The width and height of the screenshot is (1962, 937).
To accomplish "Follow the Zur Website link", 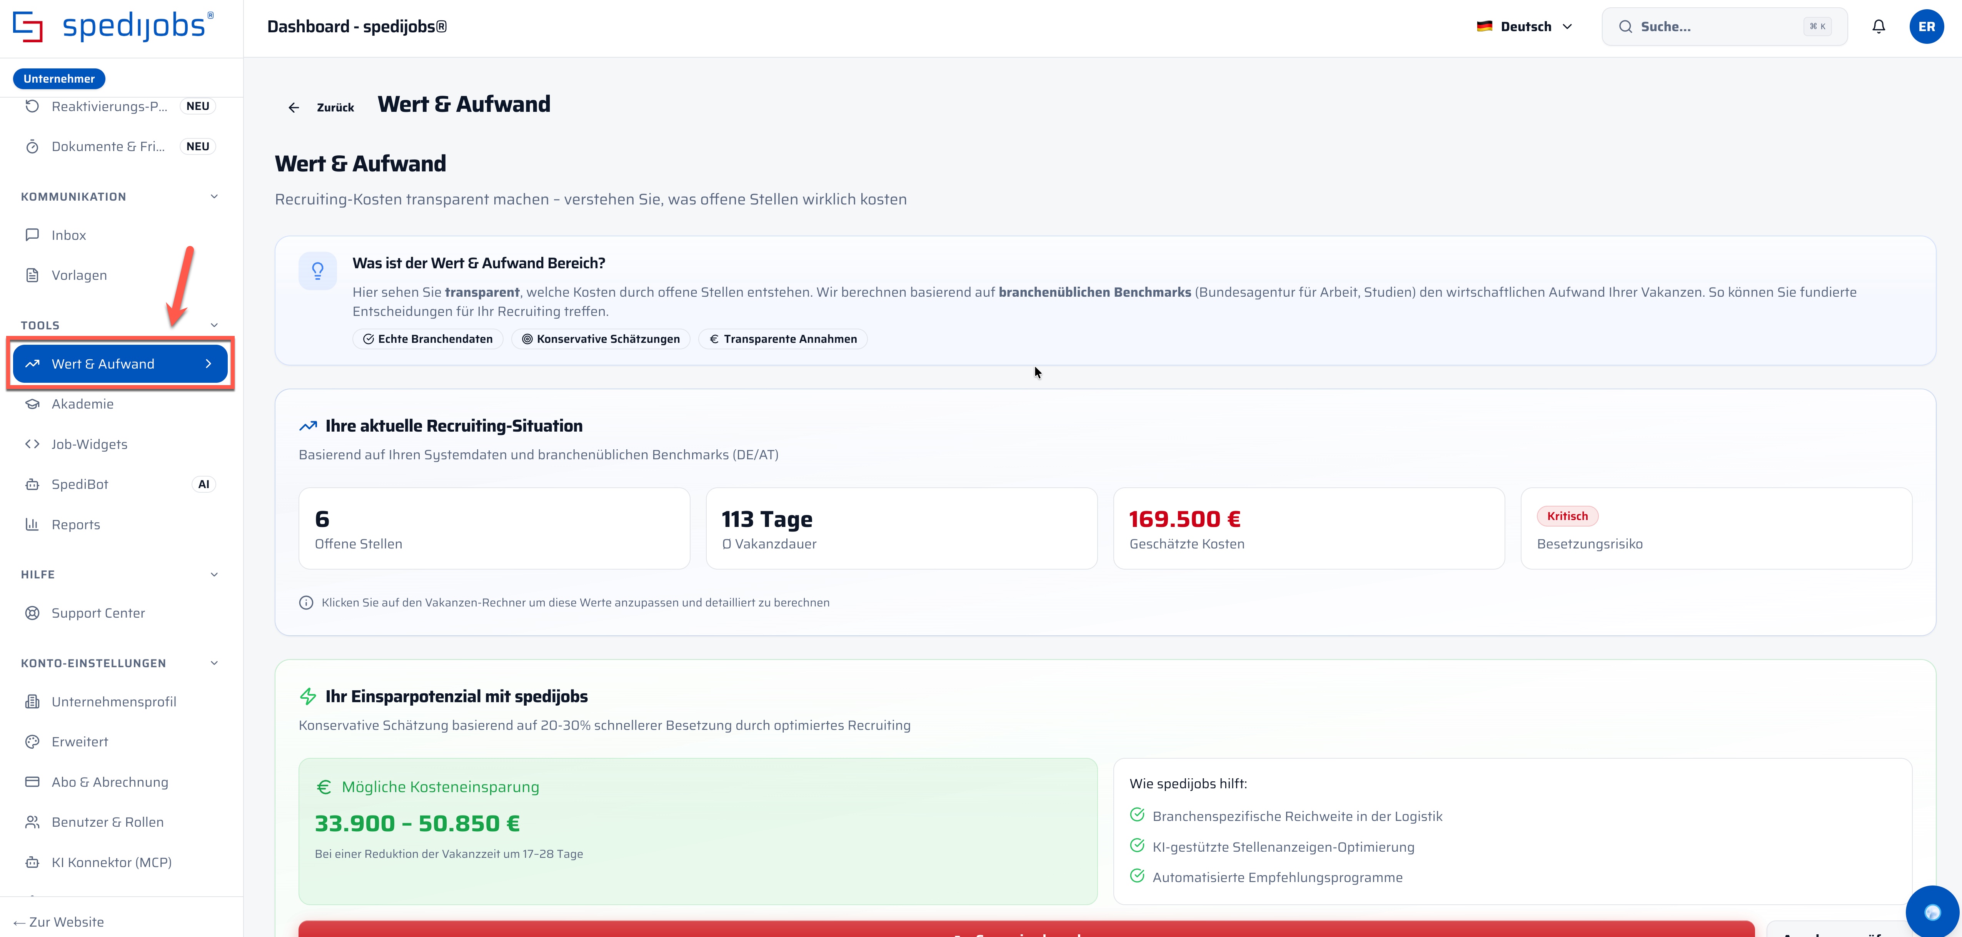I will click(58, 922).
